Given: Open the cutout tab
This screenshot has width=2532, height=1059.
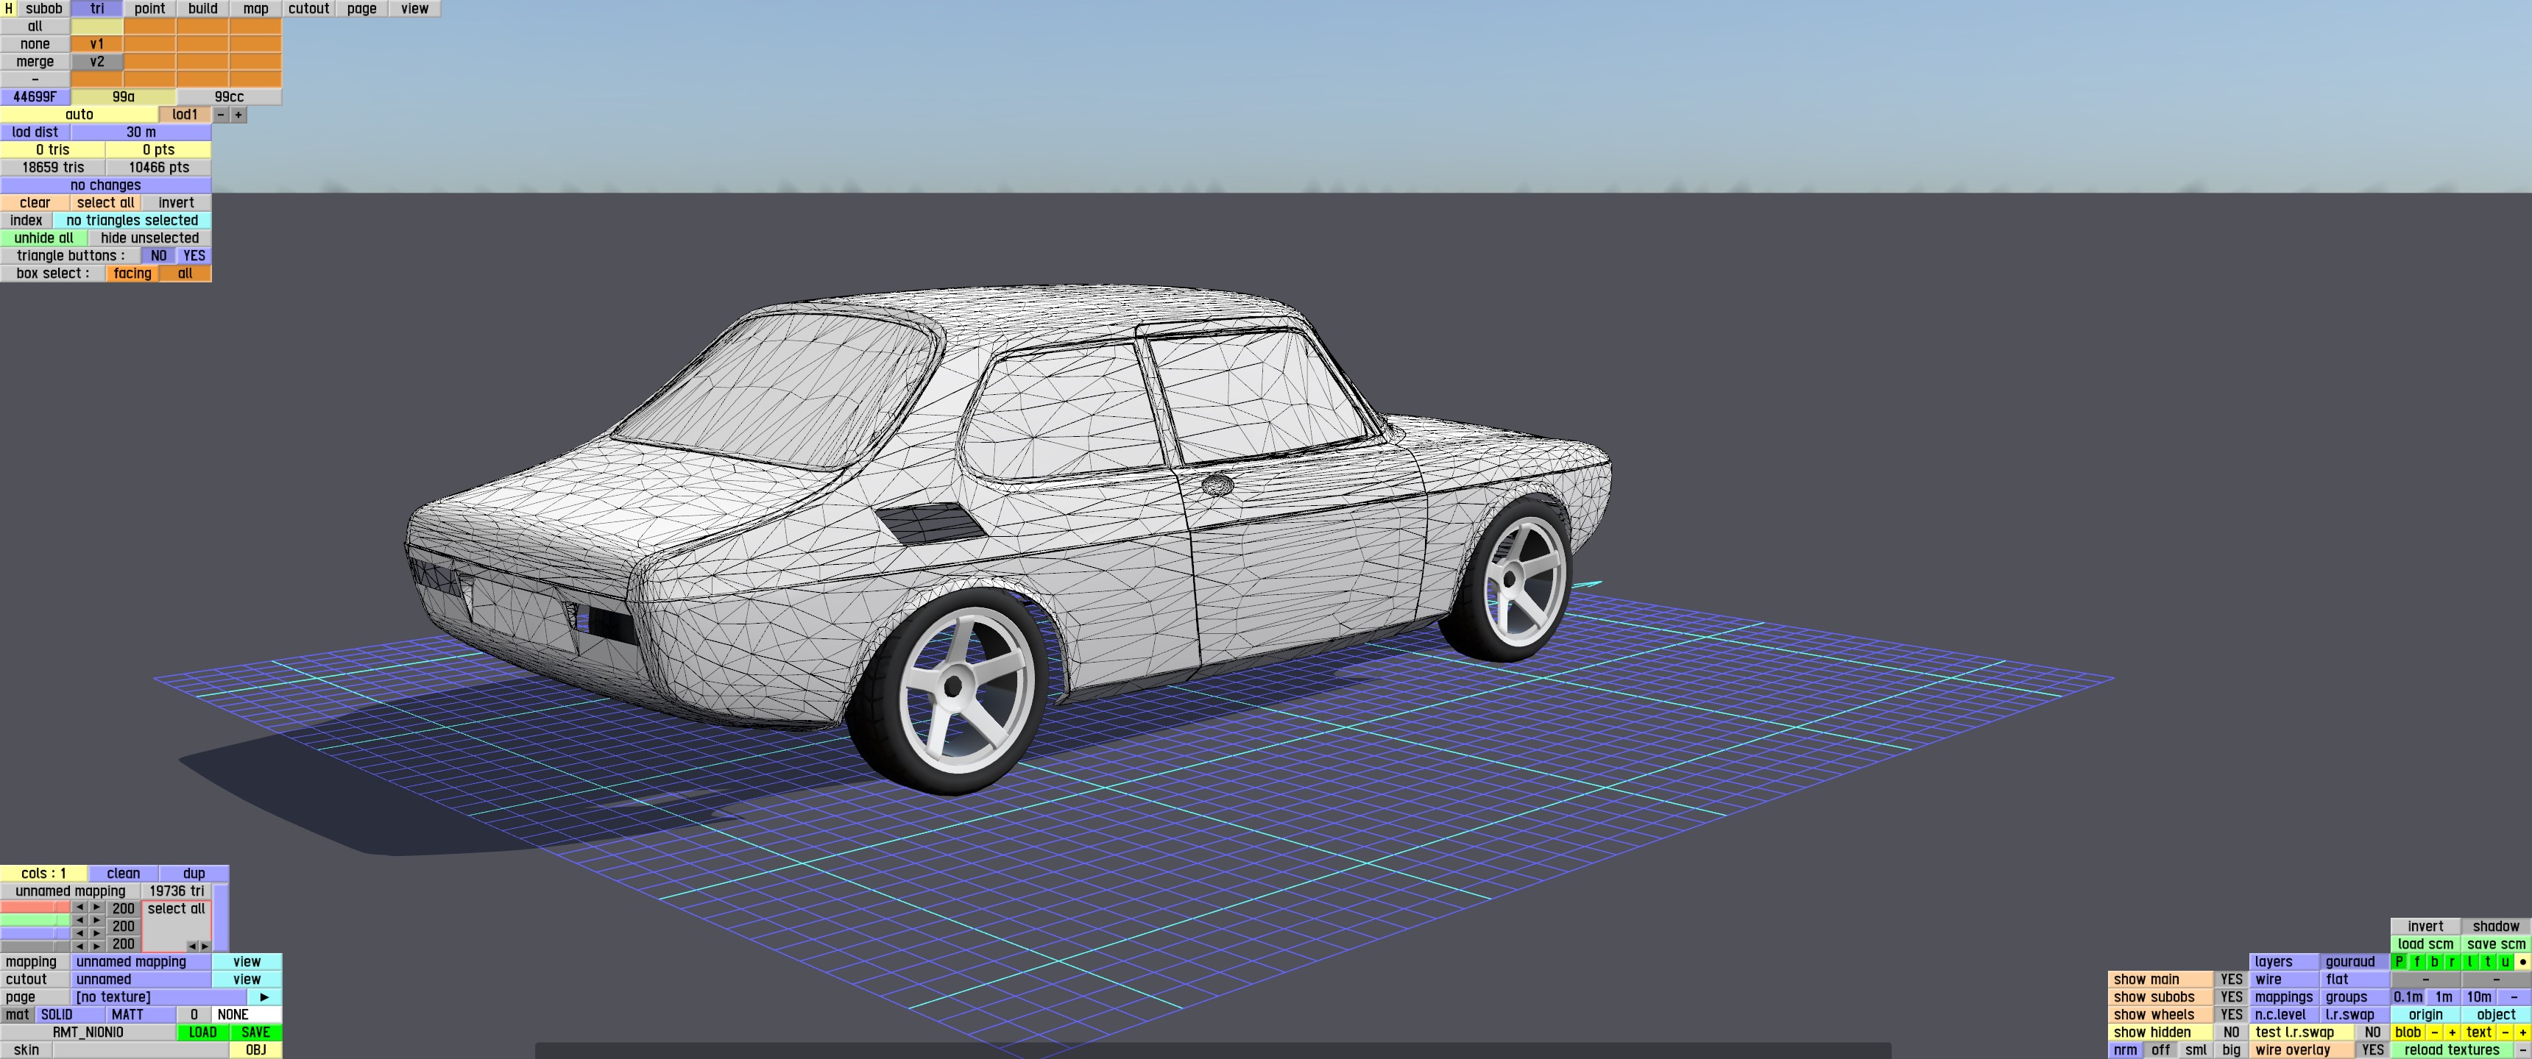Looking at the screenshot, I should point(308,9).
